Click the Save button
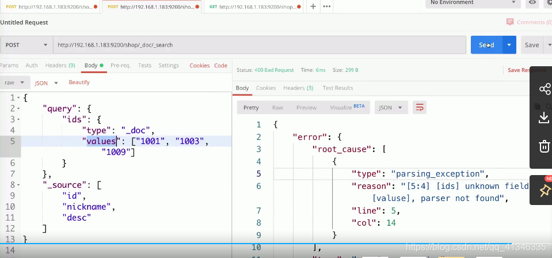Screen dimensions: 552x258 pos(532,45)
